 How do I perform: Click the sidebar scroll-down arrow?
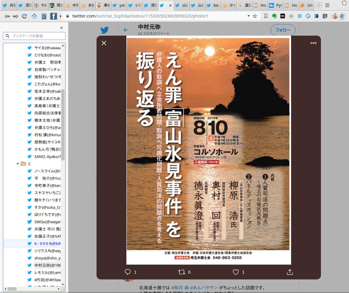pos(63,285)
